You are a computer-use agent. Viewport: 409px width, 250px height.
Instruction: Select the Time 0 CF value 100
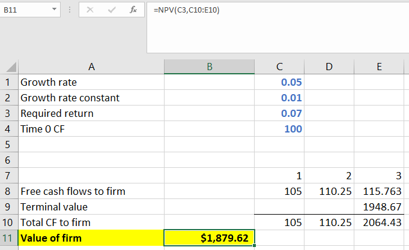(279, 129)
